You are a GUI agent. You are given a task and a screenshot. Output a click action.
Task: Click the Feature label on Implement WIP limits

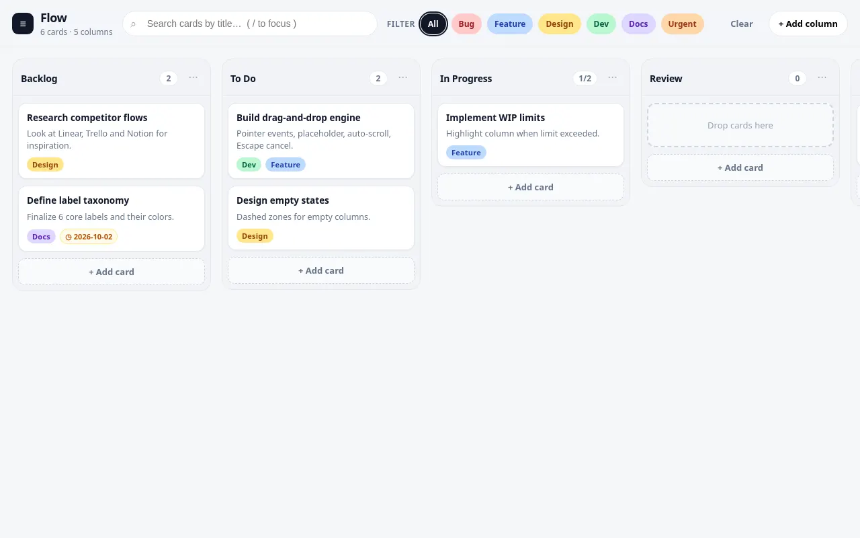466,153
